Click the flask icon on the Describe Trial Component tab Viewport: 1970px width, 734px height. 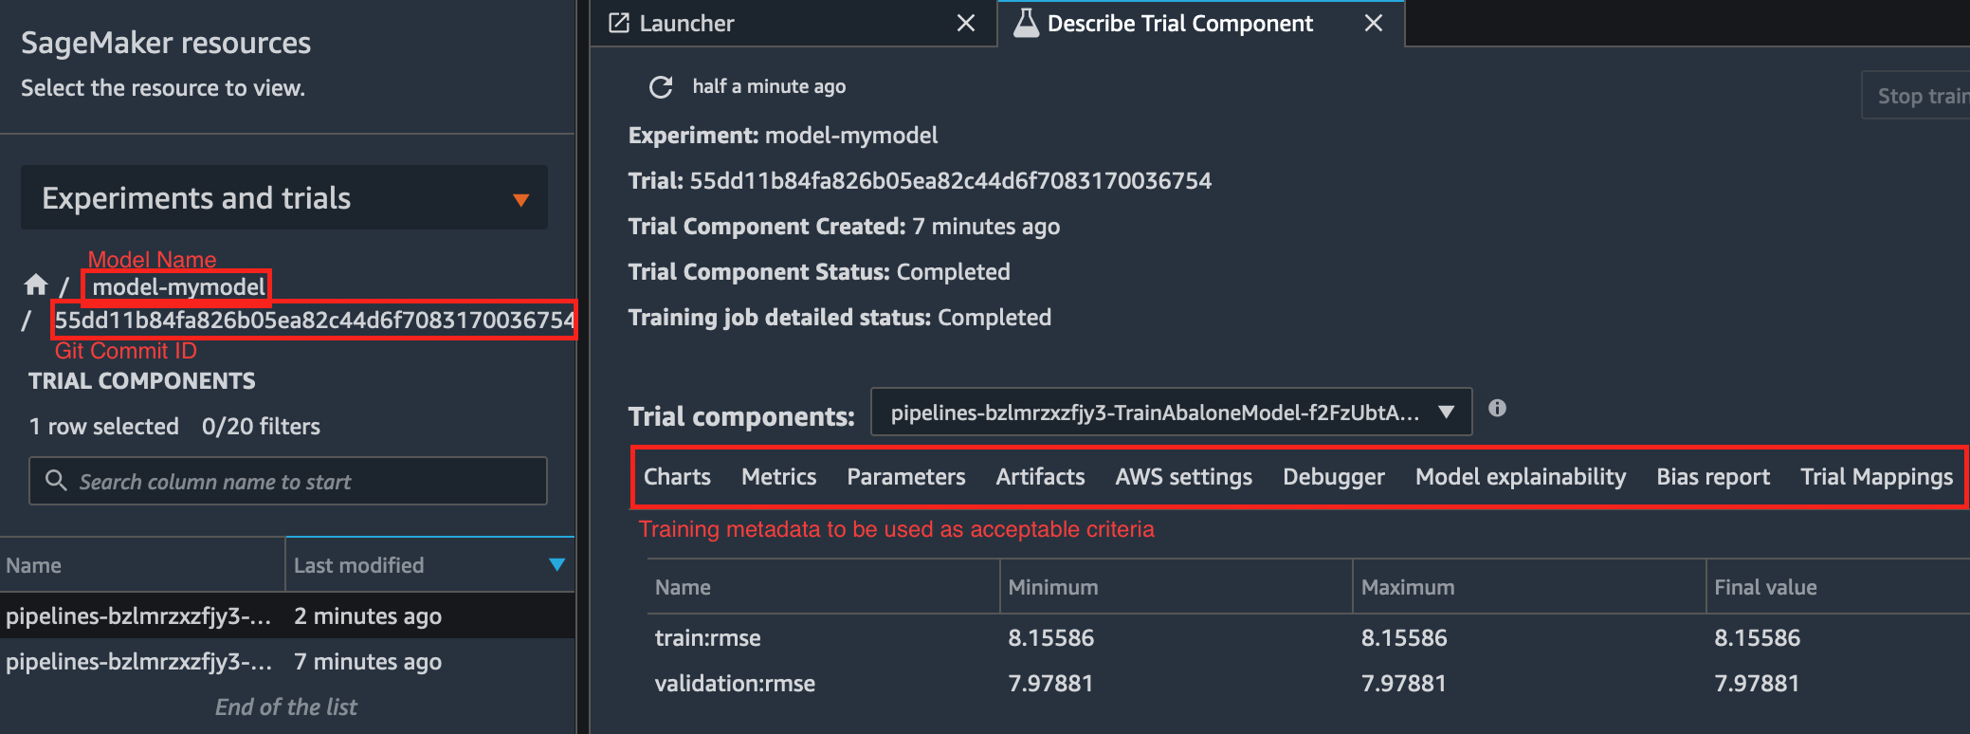[x=1026, y=23]
